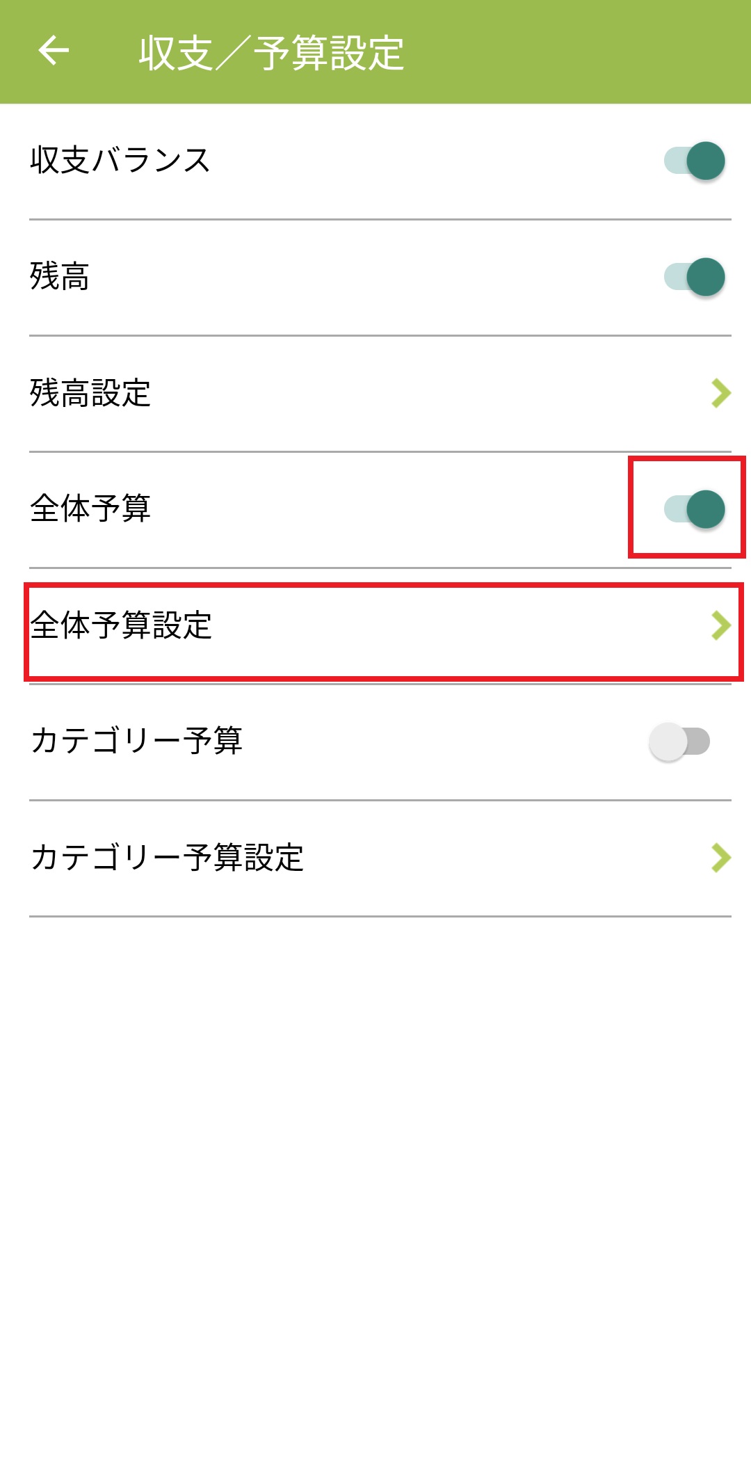The height and width of the screenshot is (1474, 751).
Task: Click empty space in the 残高 row
Action: (x=375, y=277)
